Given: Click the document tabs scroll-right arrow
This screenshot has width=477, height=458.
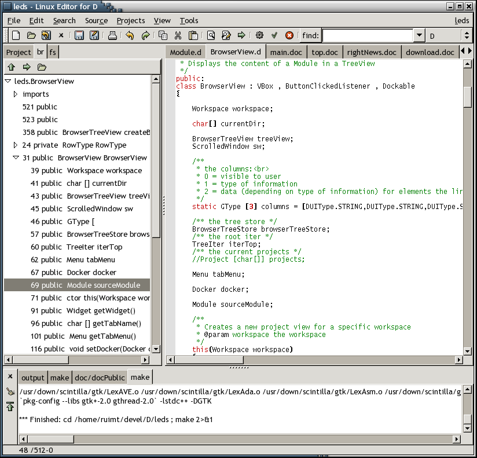Looking at the screenshot, I should pyautogui.click(x=470, y=51).
